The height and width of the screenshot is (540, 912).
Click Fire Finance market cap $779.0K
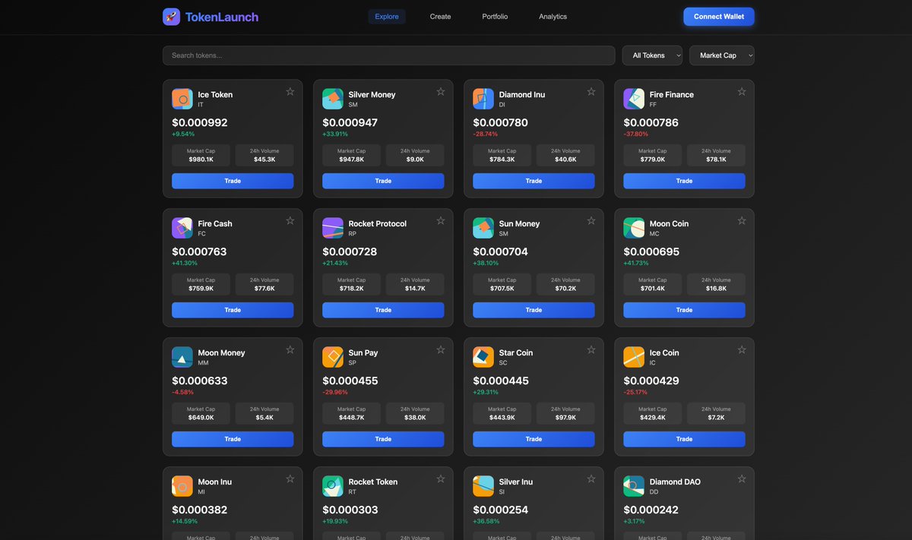pyautogui.click(x=651, y=159)
